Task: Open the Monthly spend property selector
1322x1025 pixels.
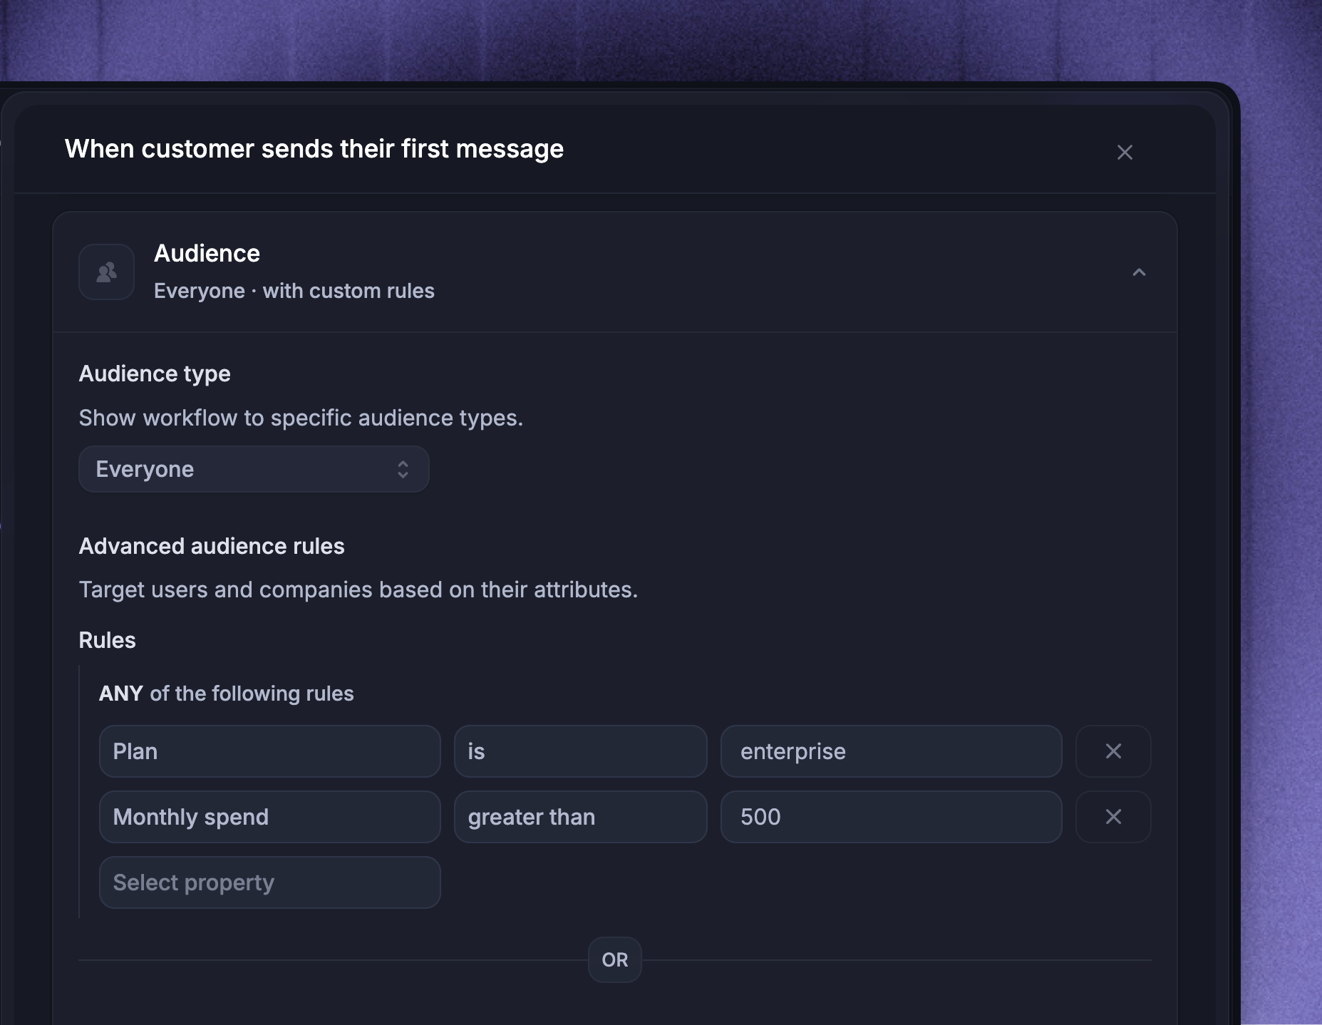Action: [x=270, y=817]
